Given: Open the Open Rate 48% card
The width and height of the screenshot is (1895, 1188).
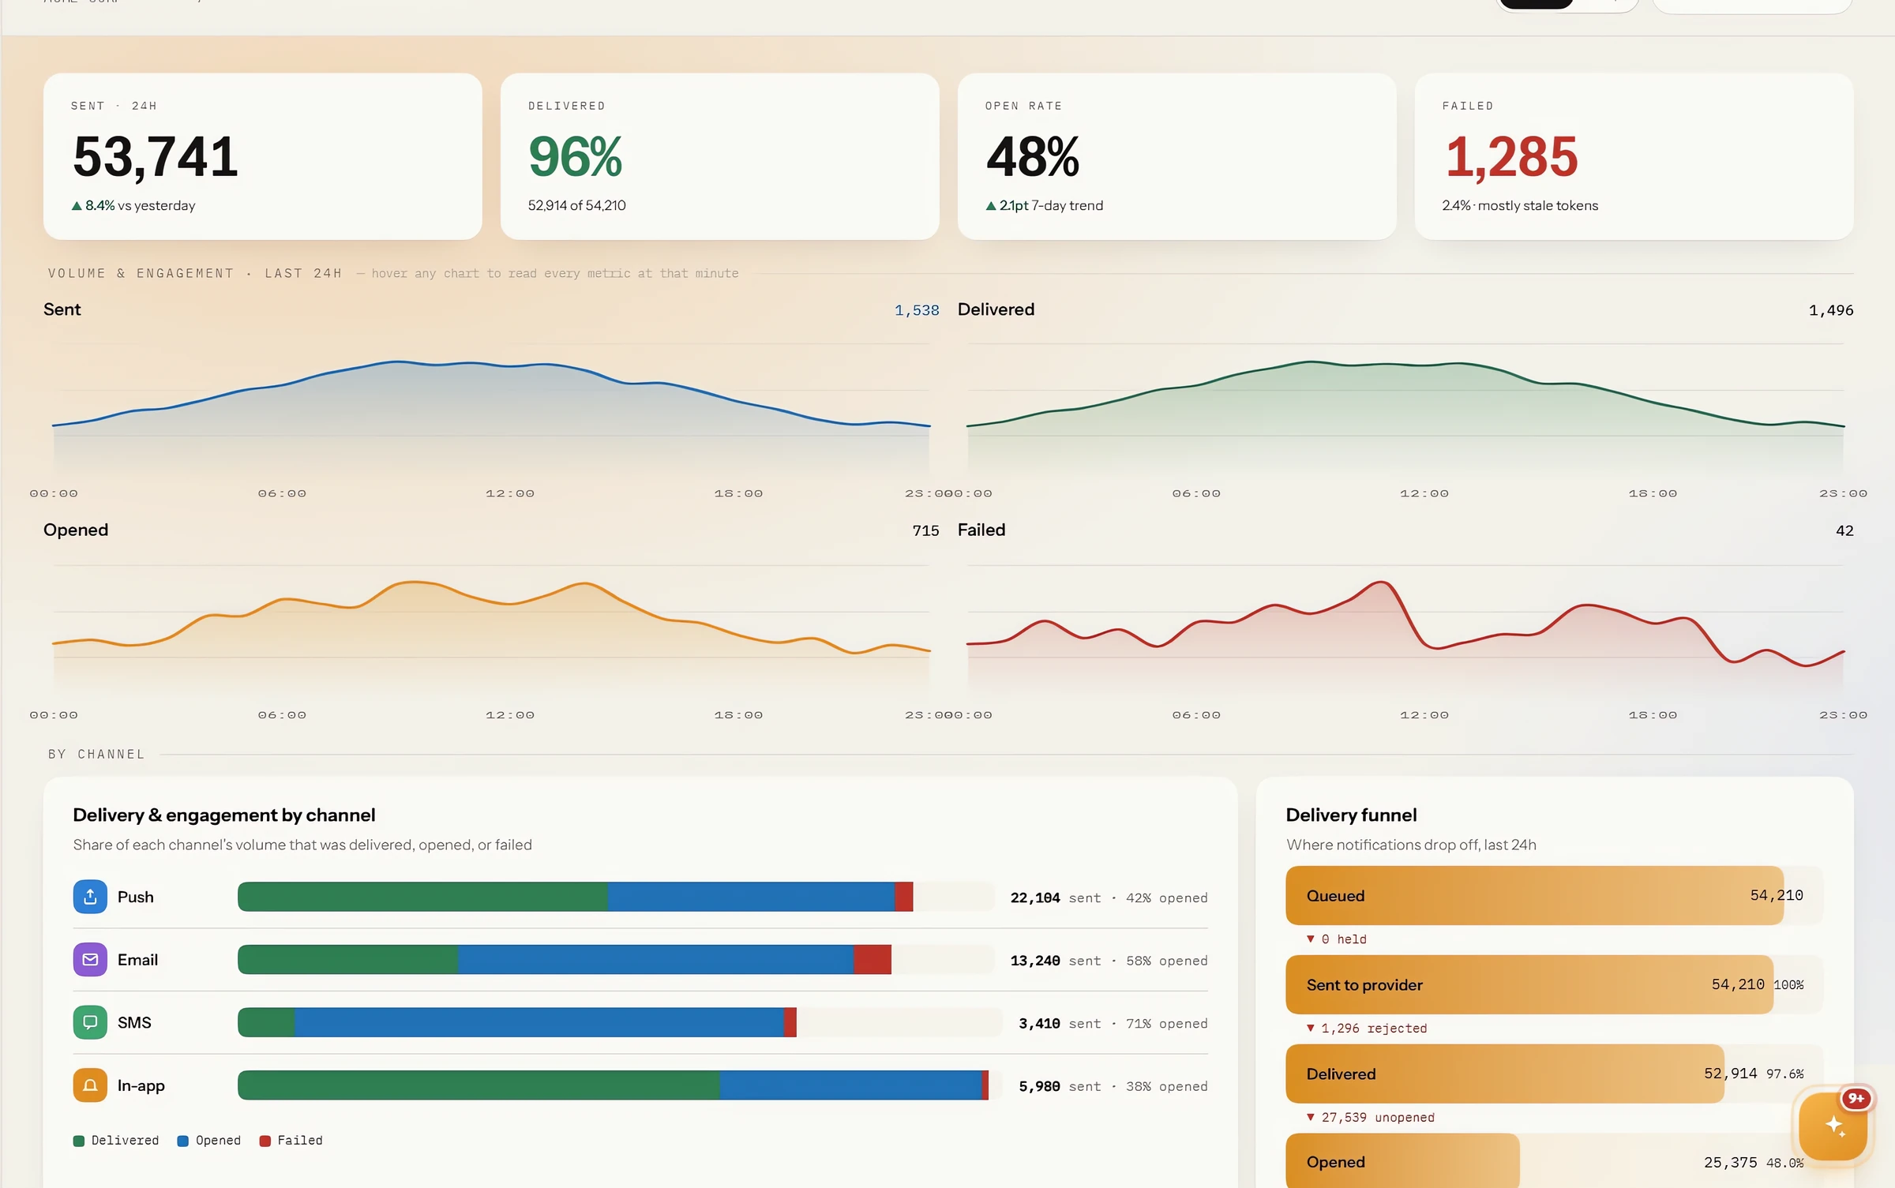Looking at the screenshot, I should [x=1177, y=156].
